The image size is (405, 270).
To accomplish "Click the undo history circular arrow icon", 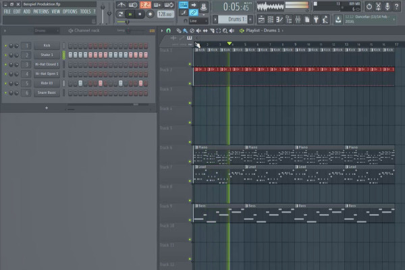I will pyautogui.click(x=369, y=6).
